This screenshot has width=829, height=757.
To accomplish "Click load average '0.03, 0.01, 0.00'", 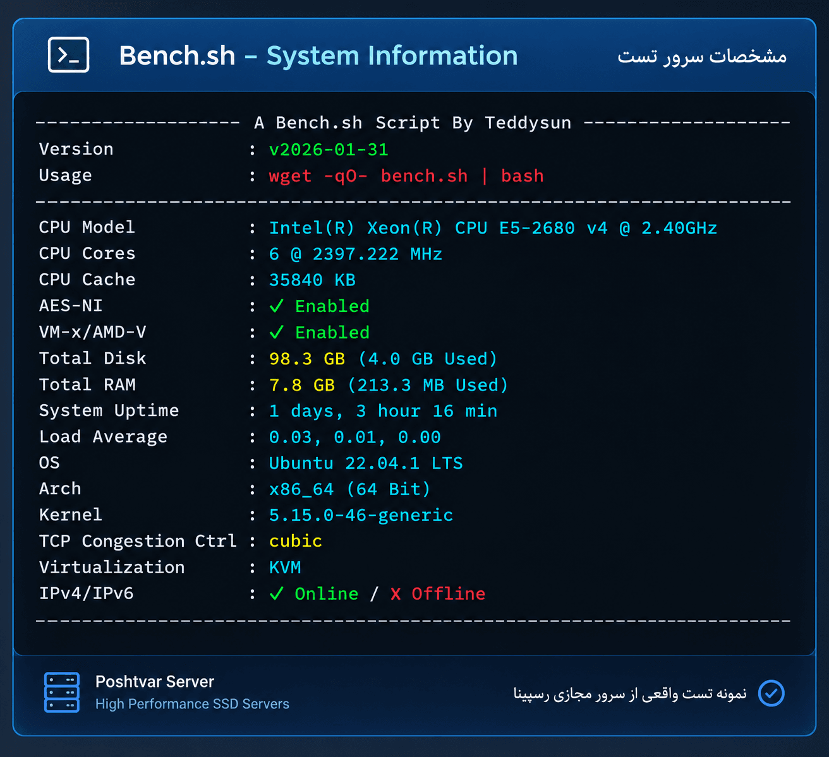I will [x=355, y=437].
